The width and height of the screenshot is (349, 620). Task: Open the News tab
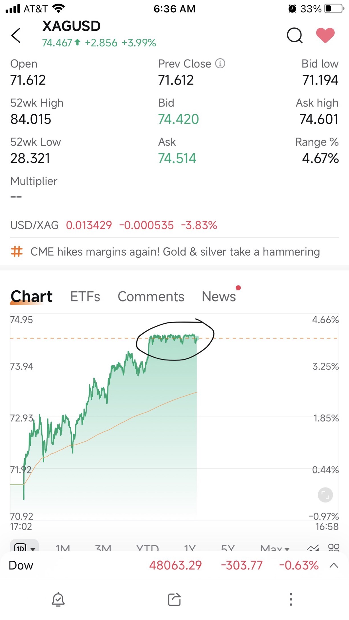coord(219,296)
